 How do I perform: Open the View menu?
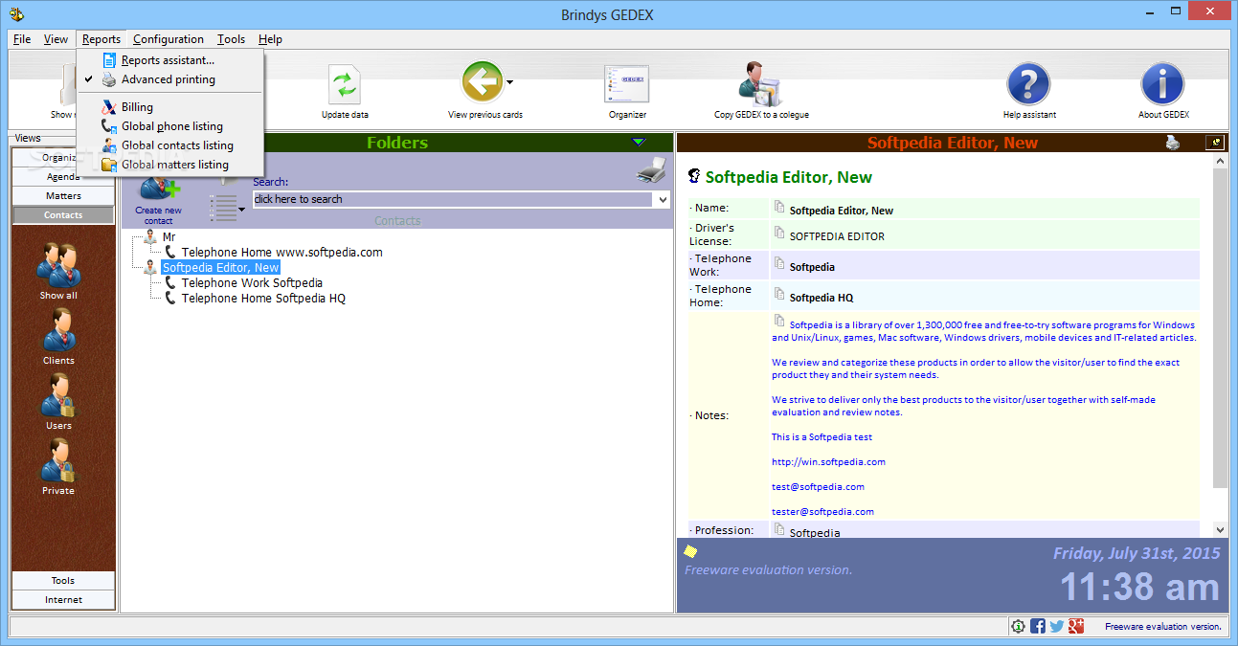(x=56, y=39)
